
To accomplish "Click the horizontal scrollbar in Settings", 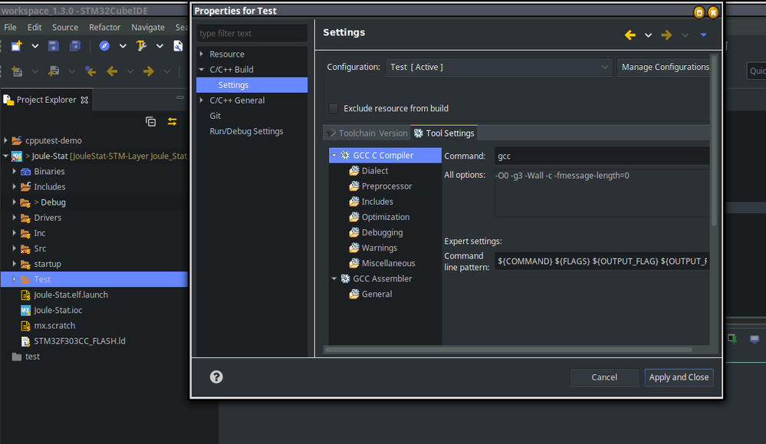I will 508,350.
